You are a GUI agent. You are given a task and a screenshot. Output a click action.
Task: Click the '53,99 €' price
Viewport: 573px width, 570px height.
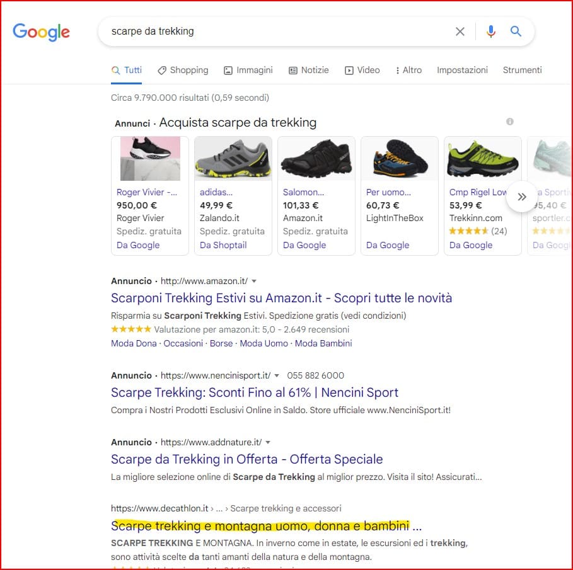(466, 205)
